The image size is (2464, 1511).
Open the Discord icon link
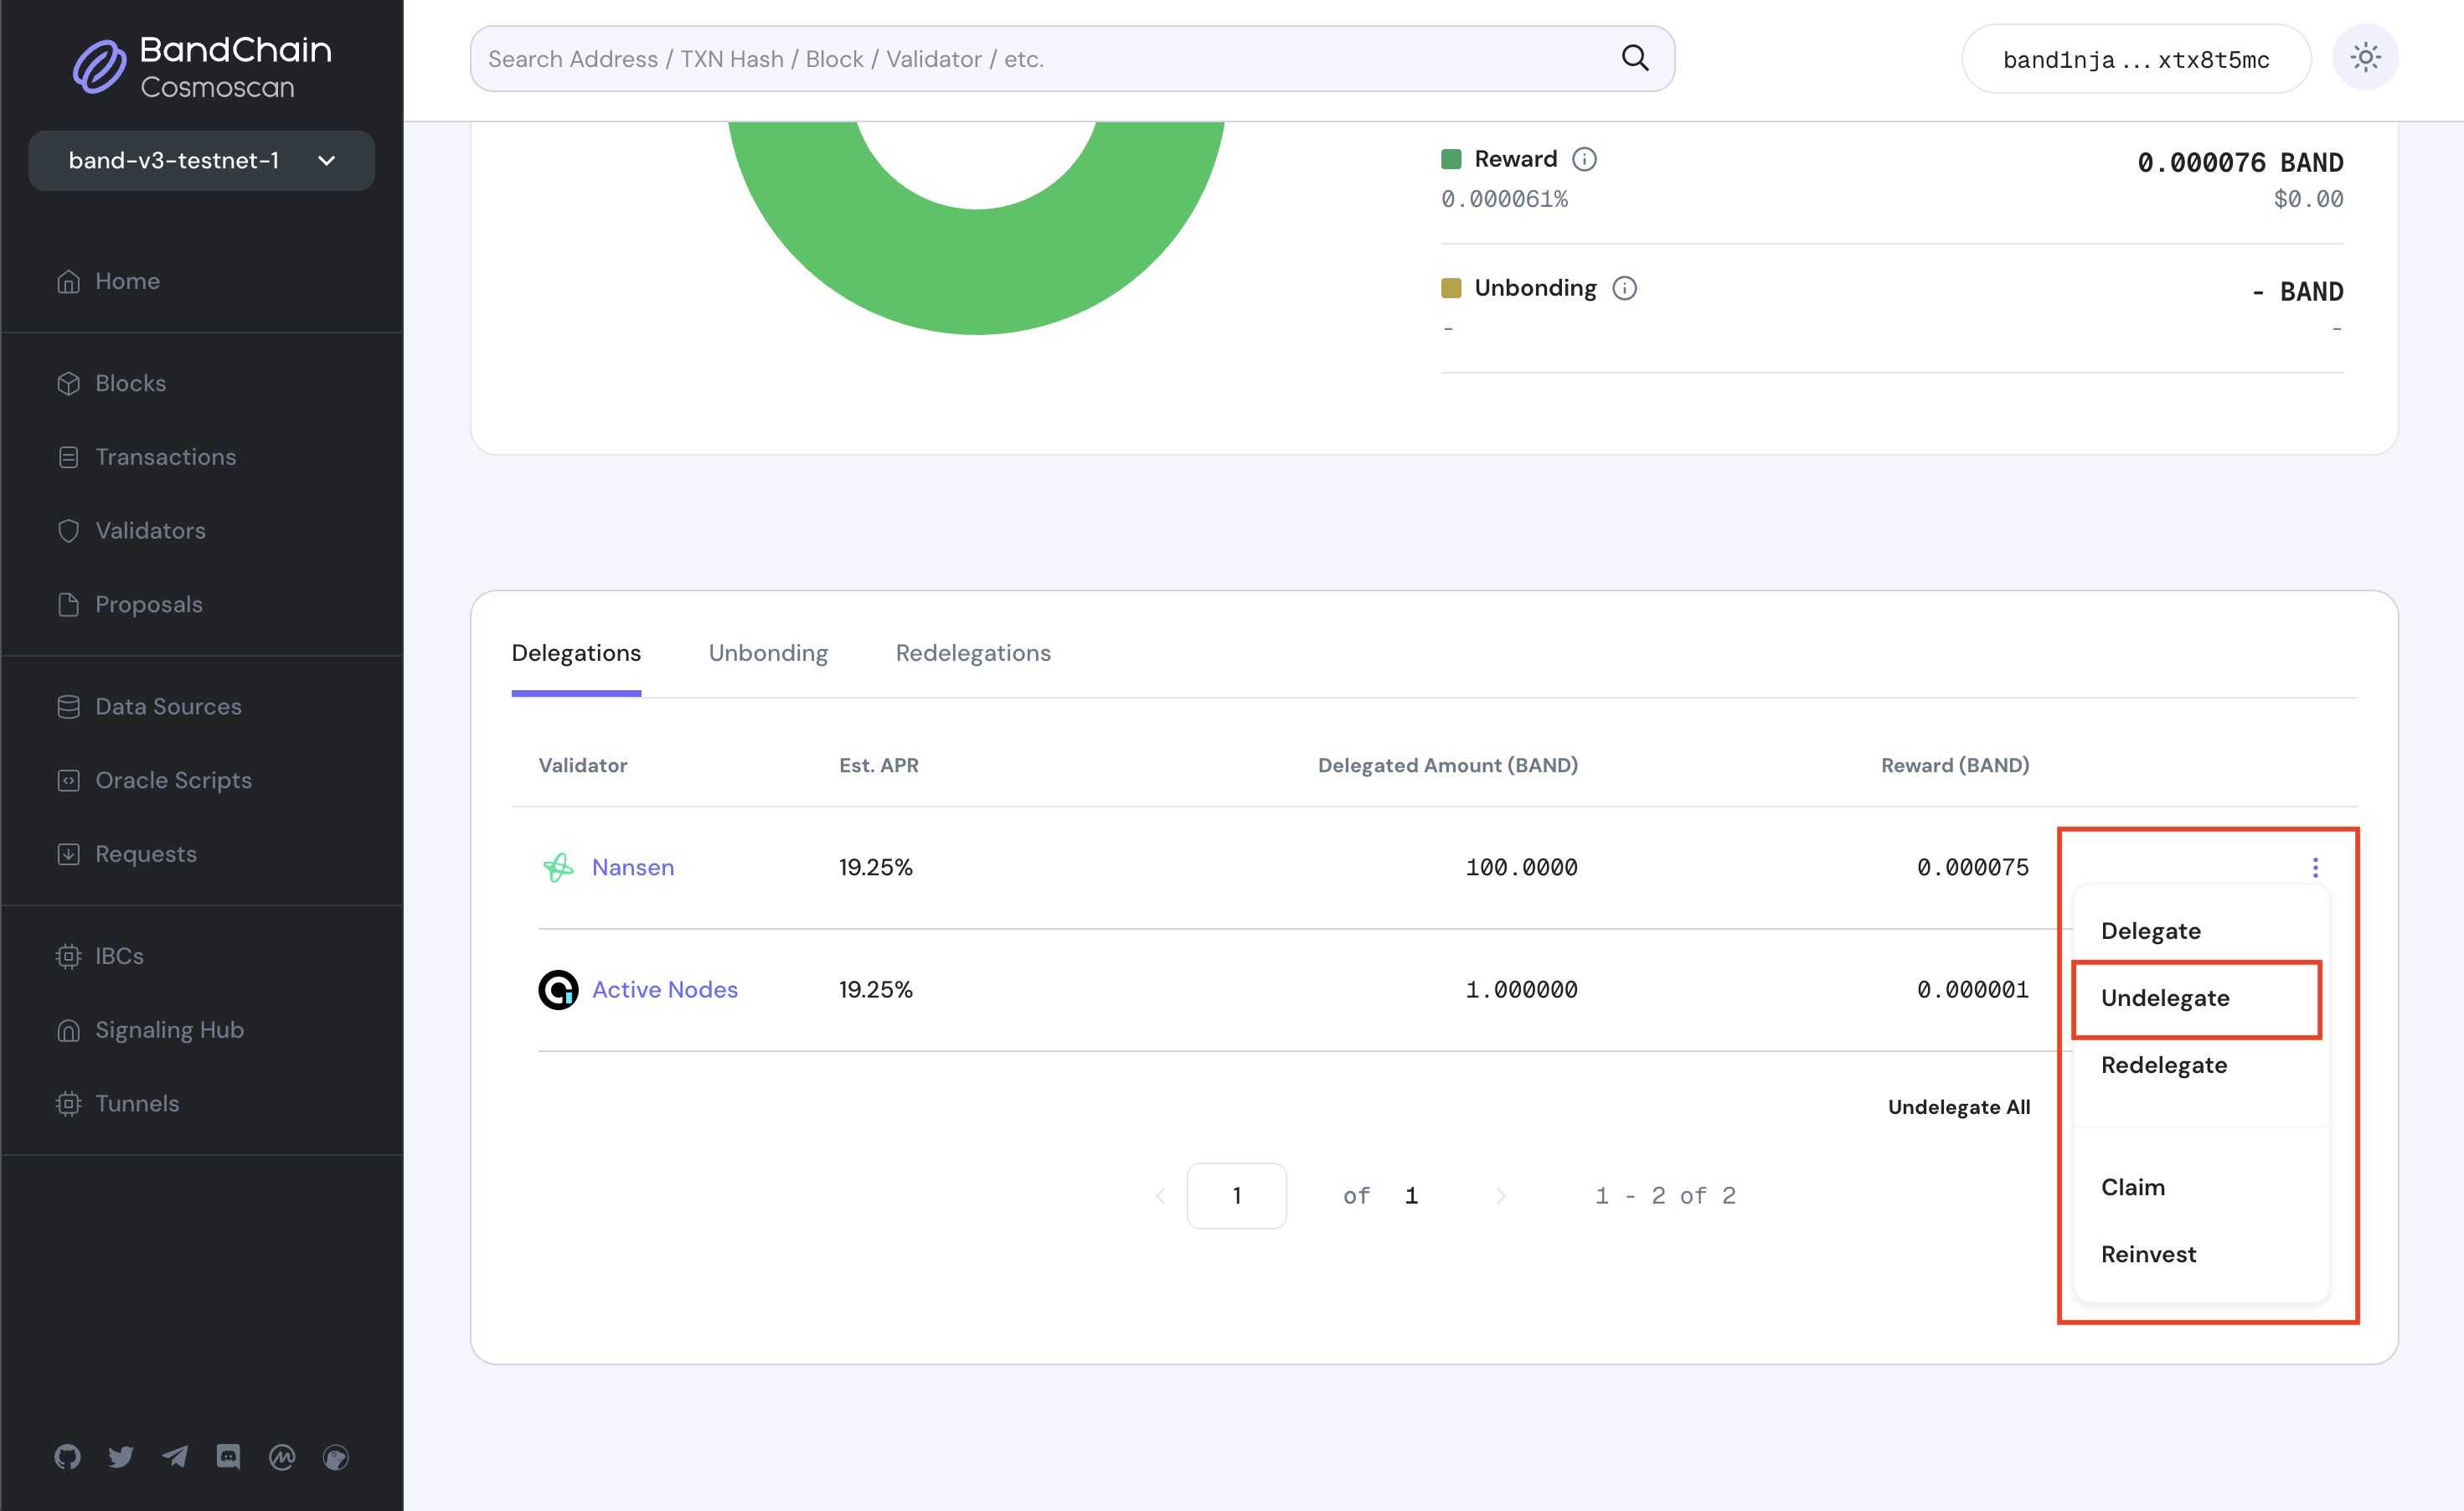point(228,1457)
